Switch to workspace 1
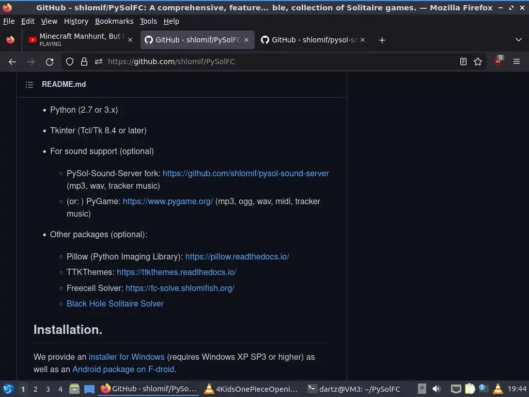 pos(23,389)
